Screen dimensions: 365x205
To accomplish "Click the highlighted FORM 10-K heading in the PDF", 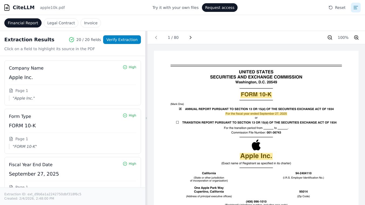I will [256, 94].
